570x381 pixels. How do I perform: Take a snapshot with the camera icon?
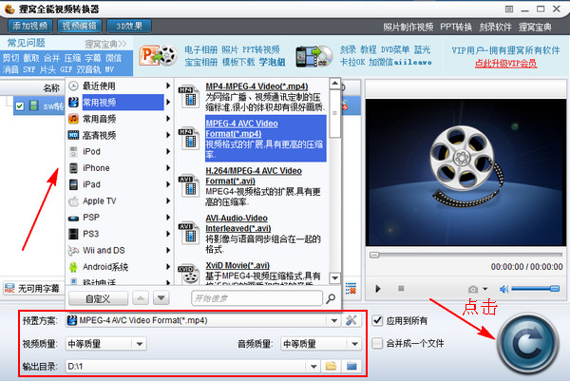pos(473,289)
